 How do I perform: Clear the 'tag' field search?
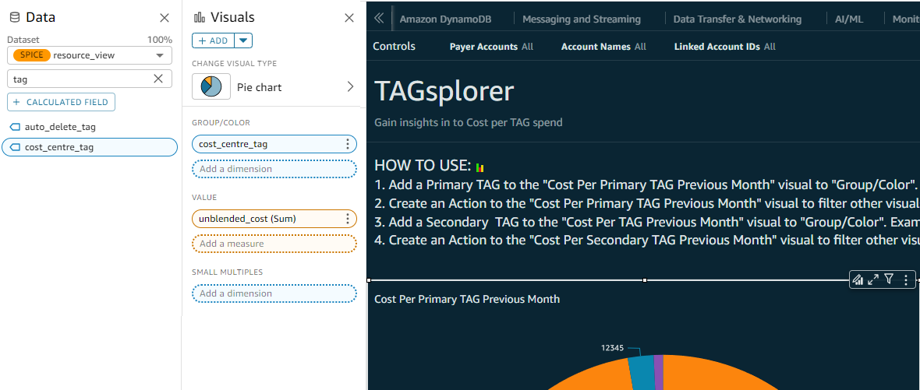[x=157, y=79]
